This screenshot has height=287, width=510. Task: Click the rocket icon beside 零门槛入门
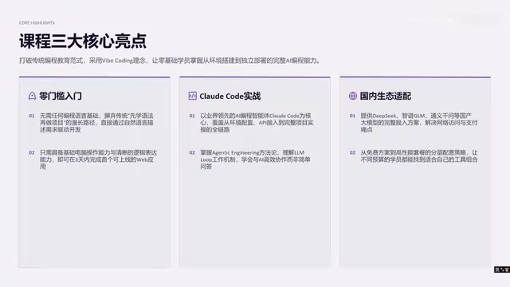(x=32, y=96)
